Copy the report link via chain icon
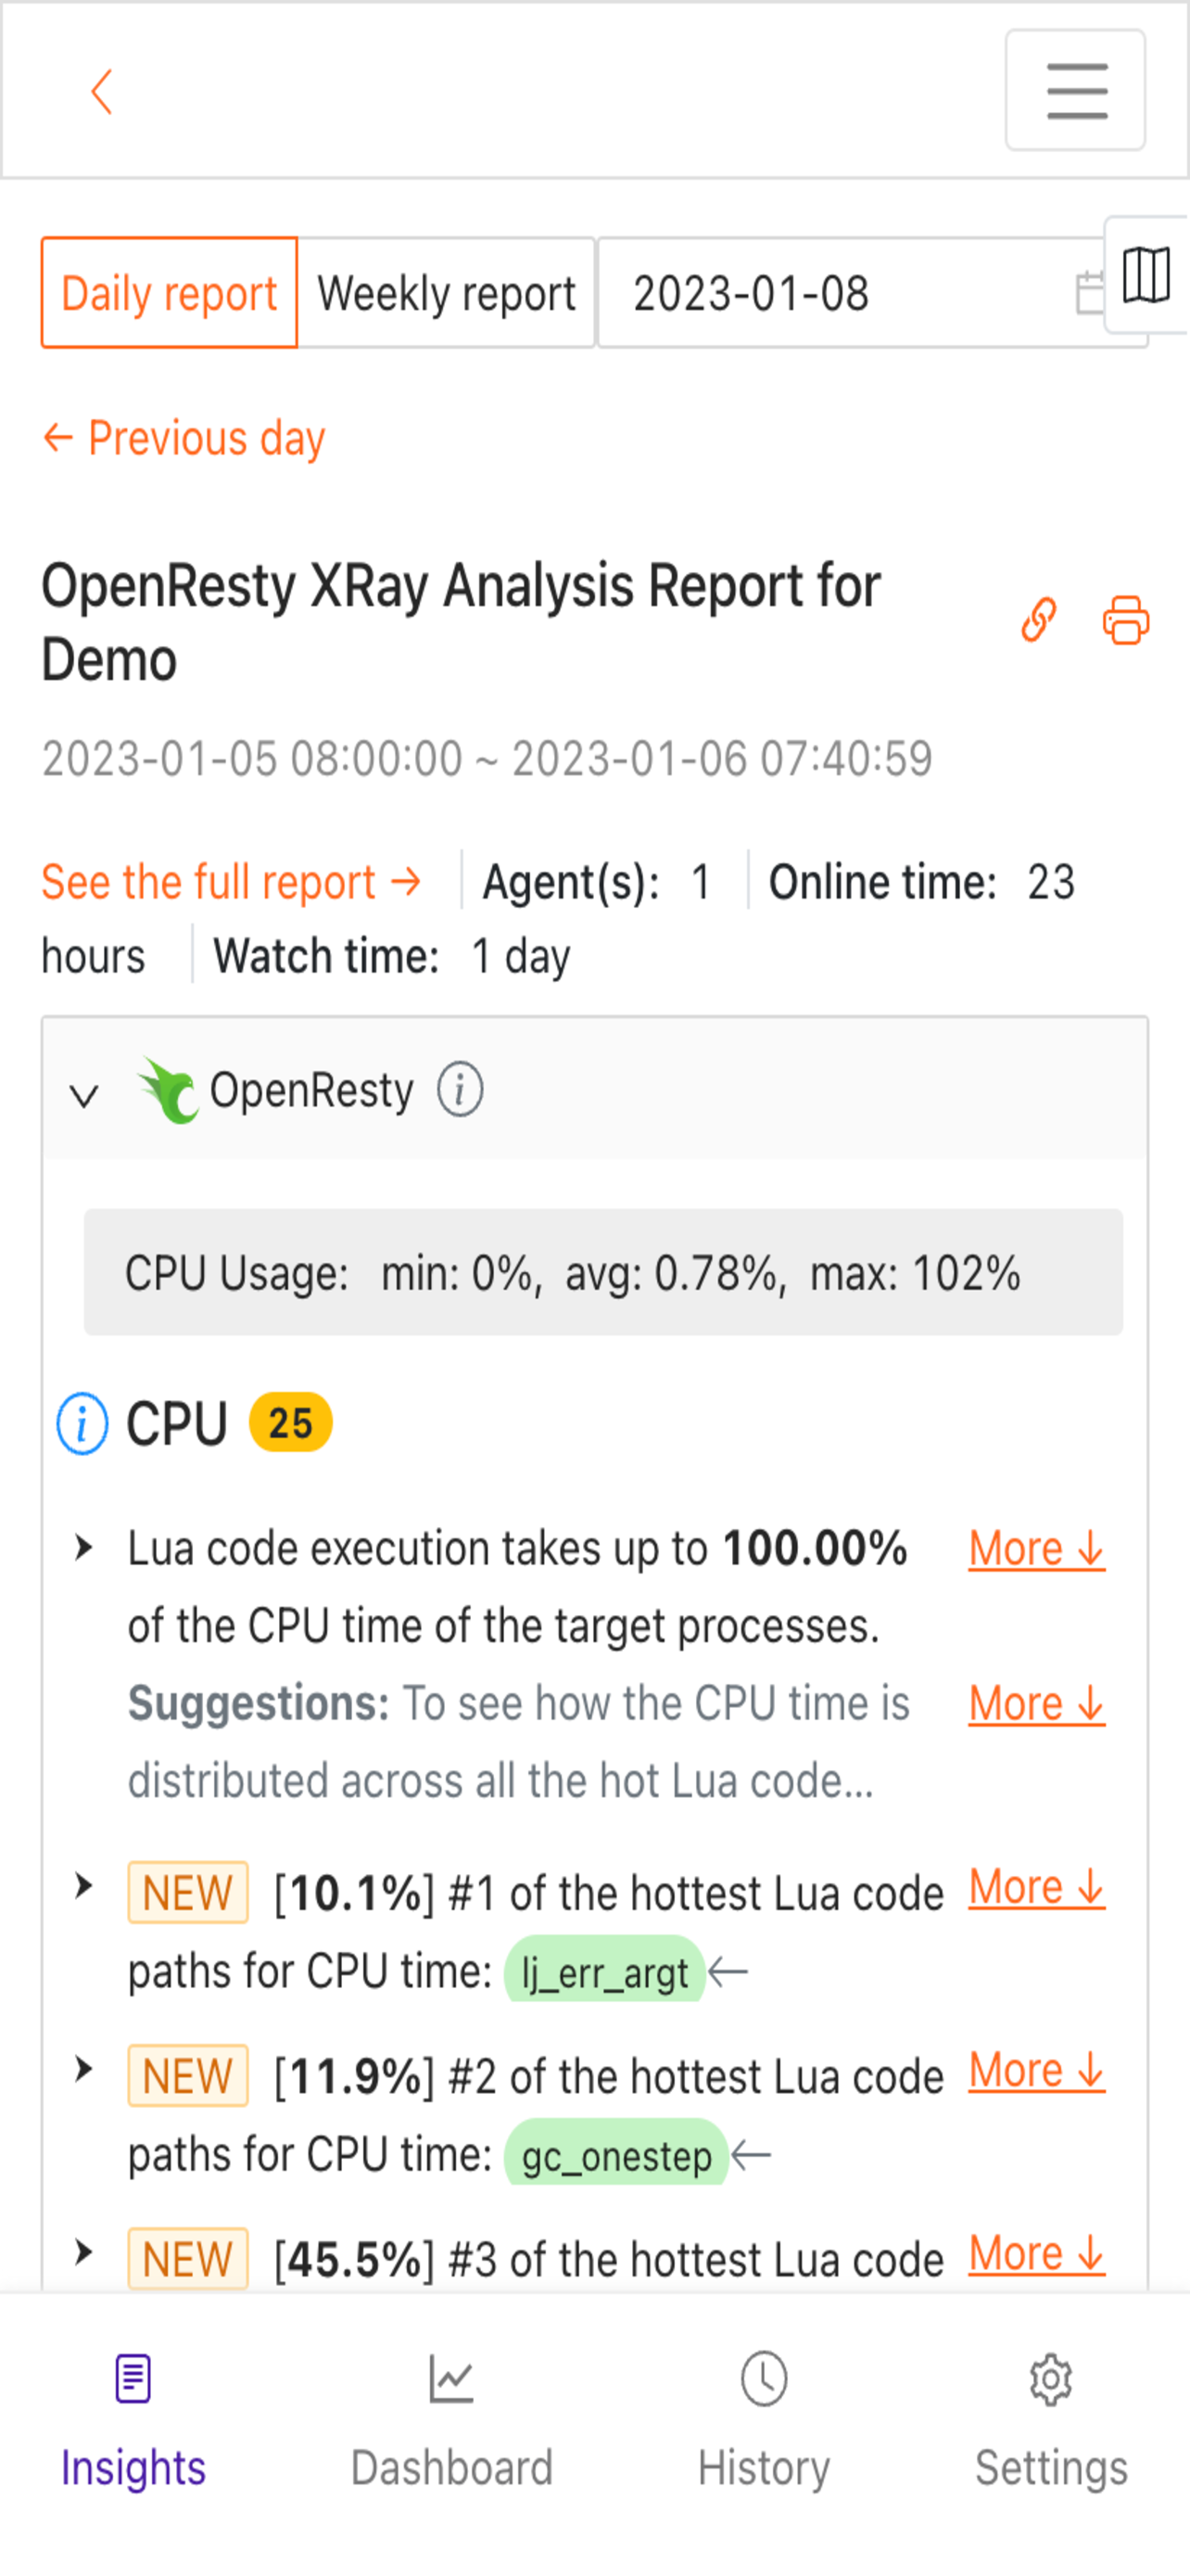 tap(1038, 620)
